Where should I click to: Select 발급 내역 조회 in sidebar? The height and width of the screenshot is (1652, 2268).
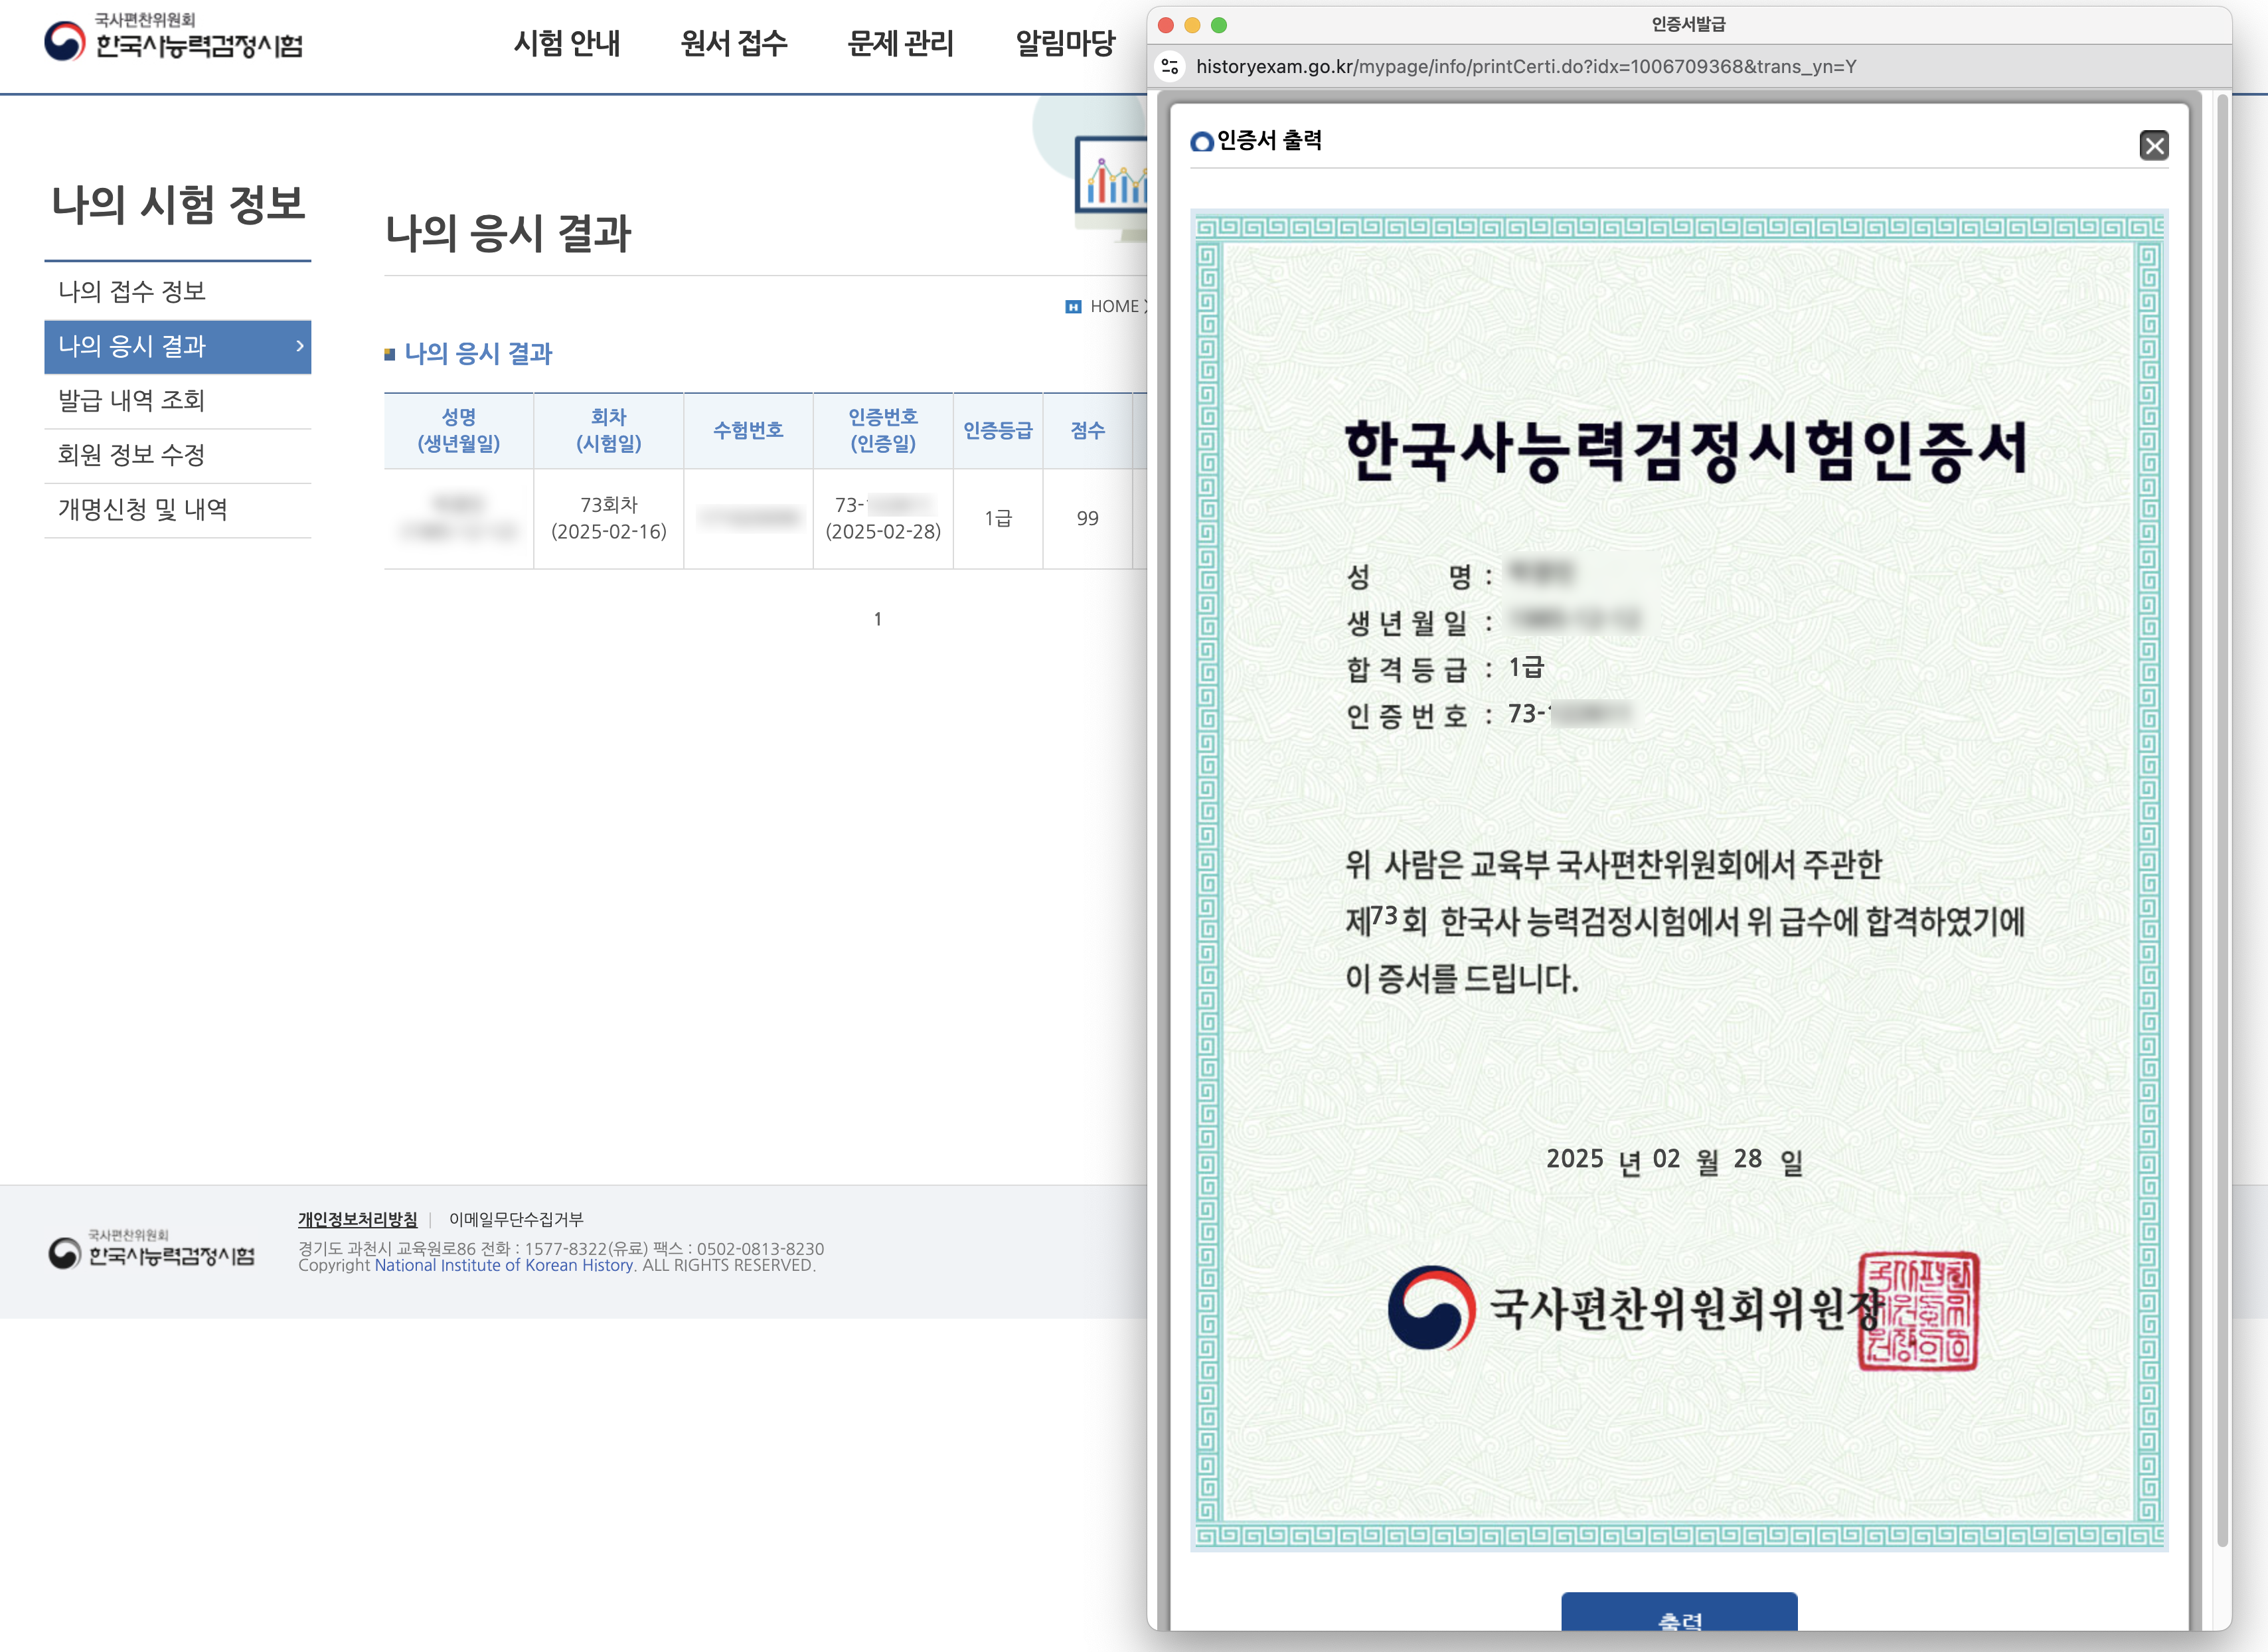click(x=132, y=401)
